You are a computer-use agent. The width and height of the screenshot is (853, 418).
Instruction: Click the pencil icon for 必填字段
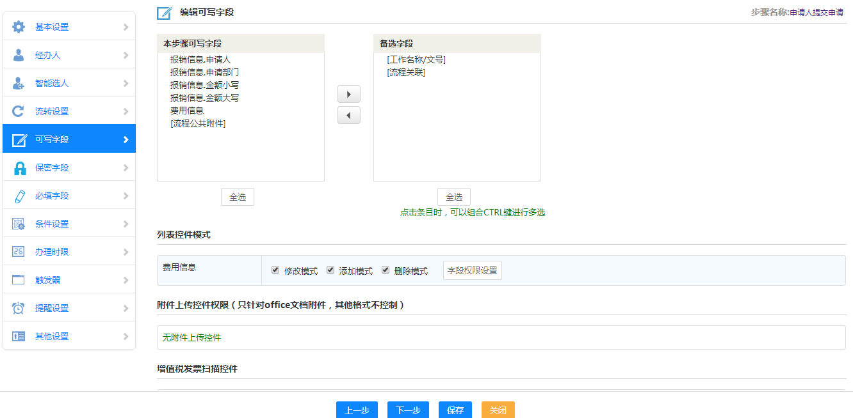(x=19, y=196)
